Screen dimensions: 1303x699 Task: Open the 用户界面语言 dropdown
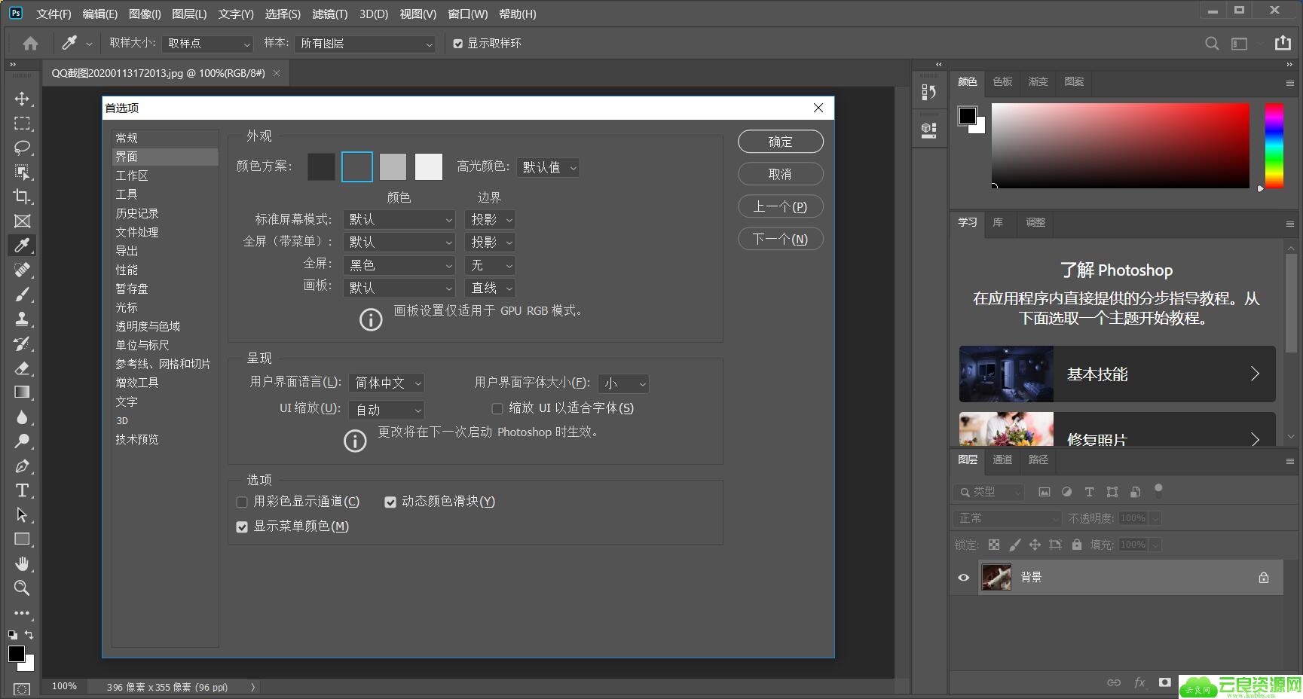[x=387, y=383]
